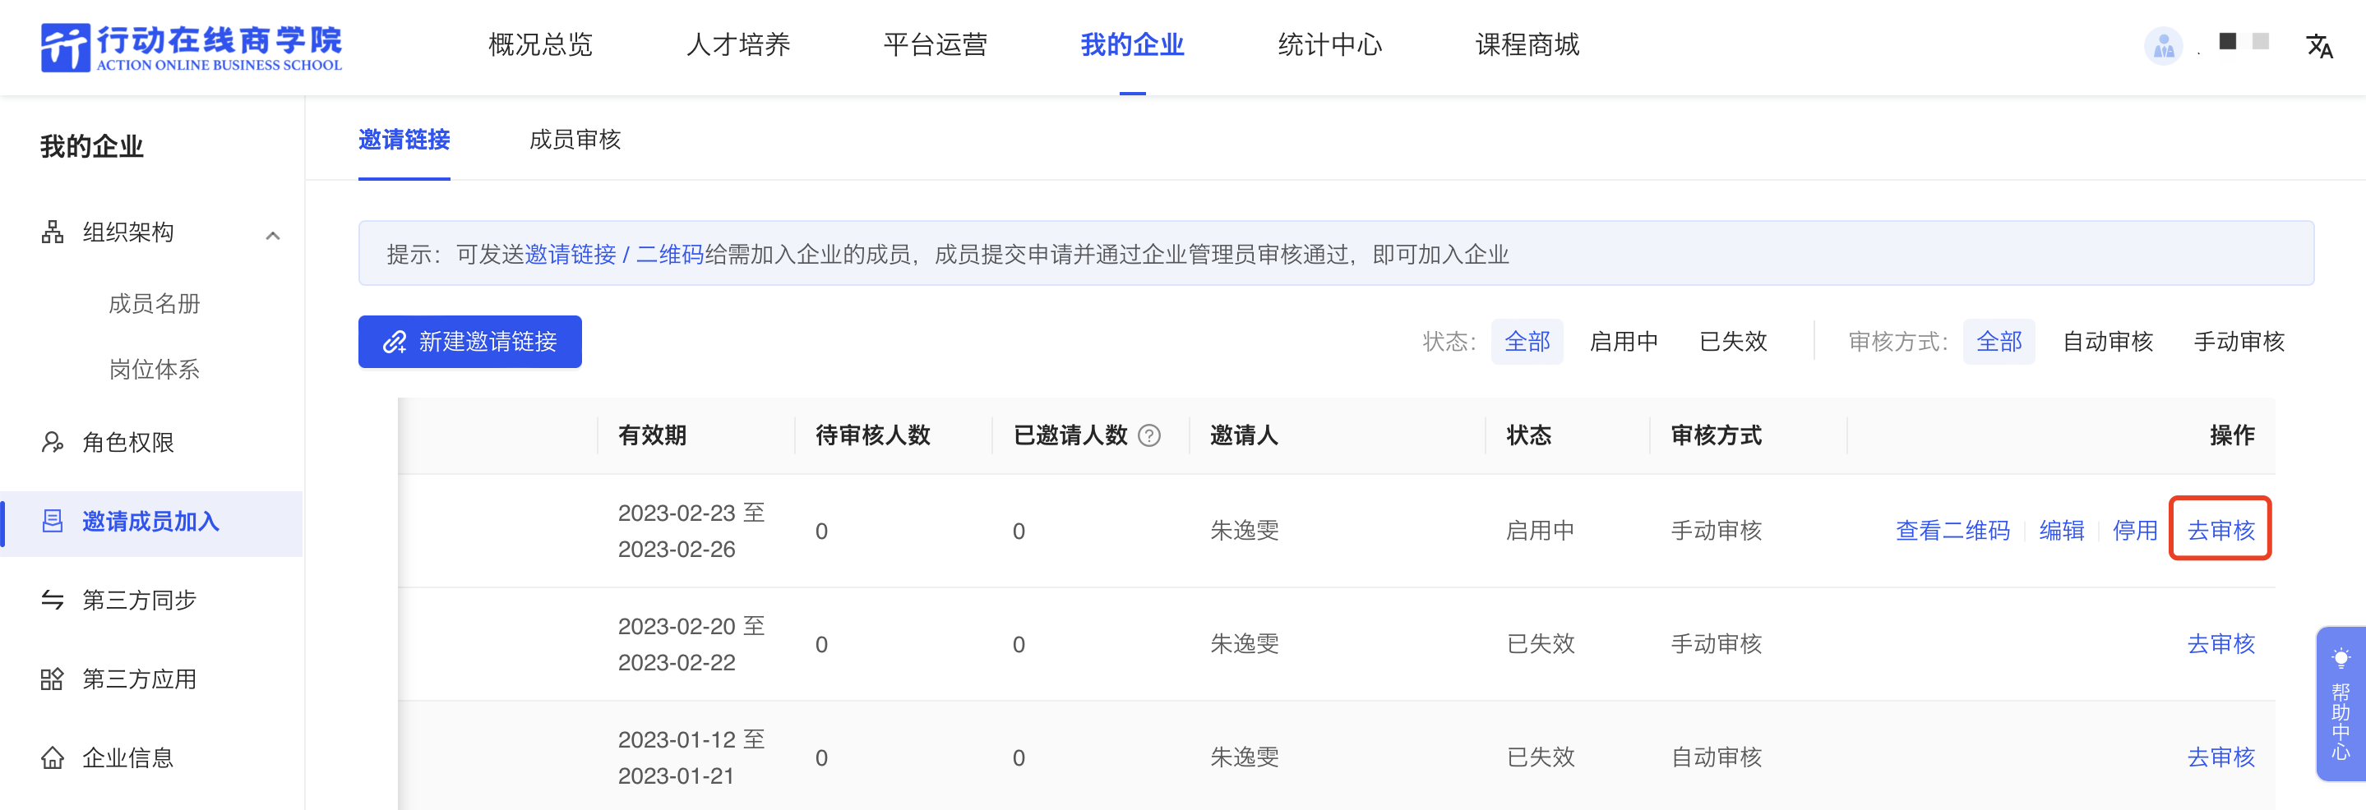Image resolution: width=2366 pixels, height=810 pixels.
Task: Click the 邀请人 column header
Action: pos(1244,435)
